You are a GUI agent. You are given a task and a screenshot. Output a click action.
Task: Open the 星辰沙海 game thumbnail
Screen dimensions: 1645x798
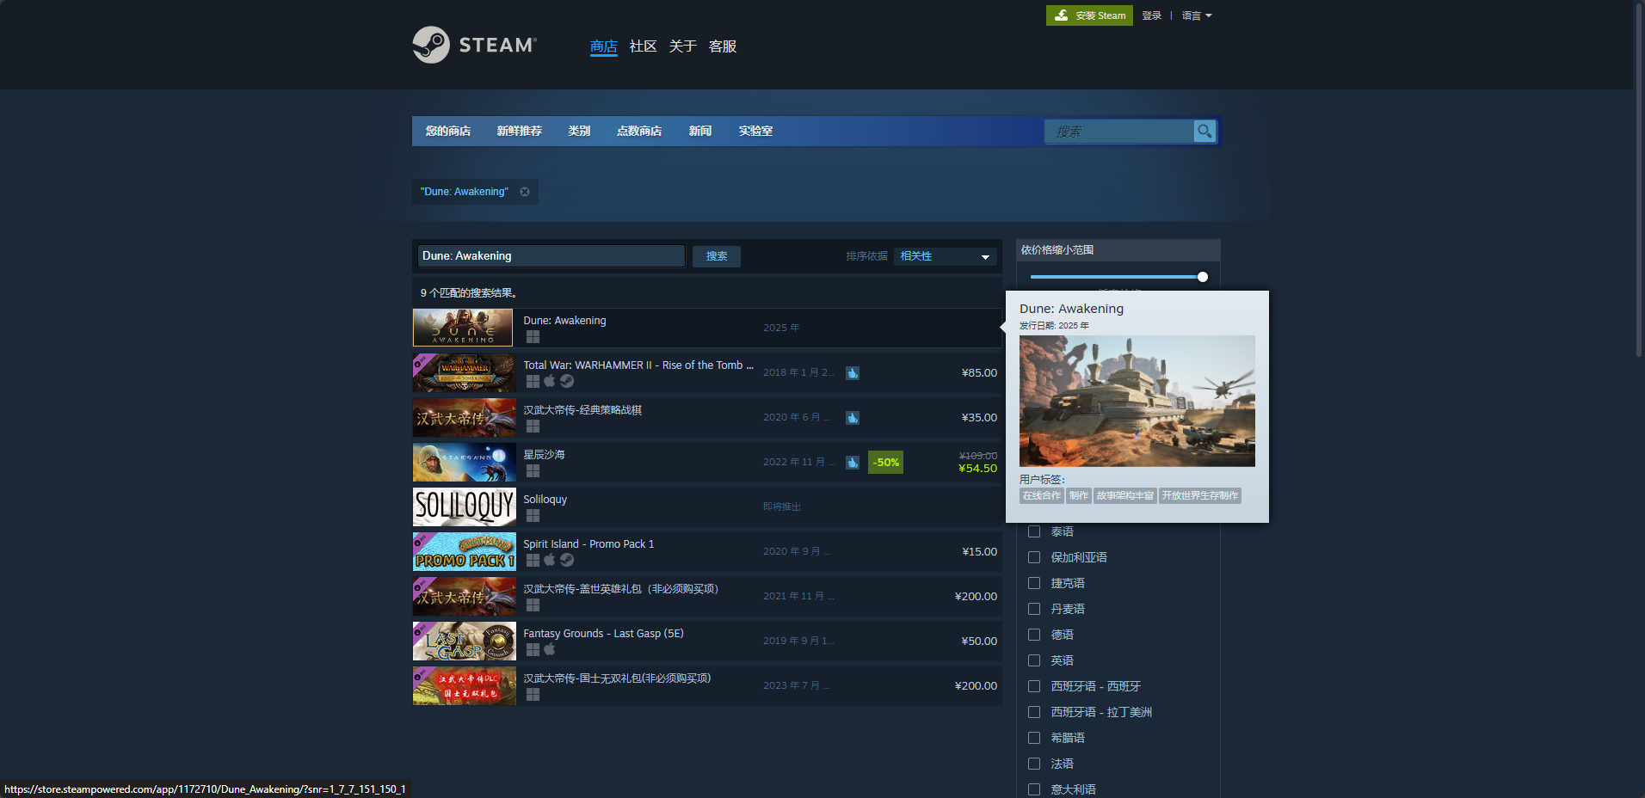[465, 462]
